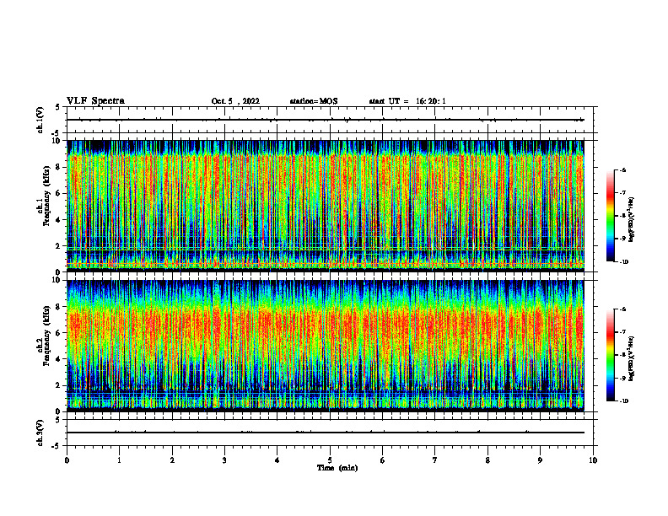Image resolution: width=668 pixels, height=516 pixels.
Task: Click the ch.2 spectrogram colorbar
Action: pyautogui.click(x=610, y=355)
